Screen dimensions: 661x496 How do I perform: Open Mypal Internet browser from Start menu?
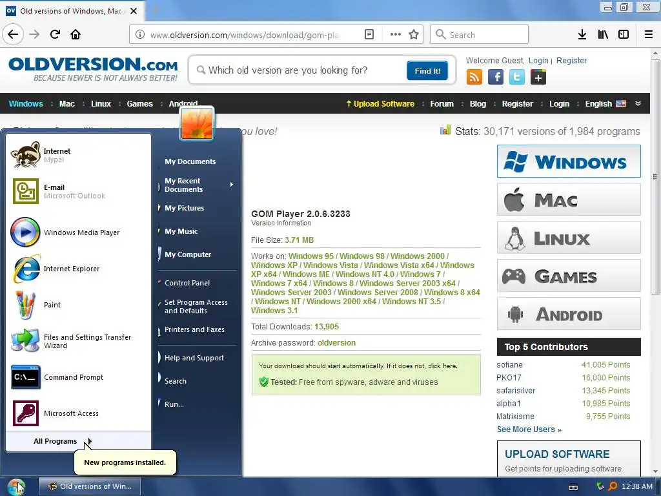pyautogui.click(x=78, y=155)
